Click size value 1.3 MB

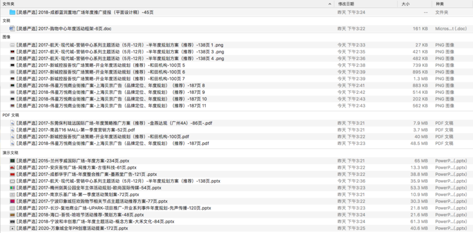pyautogui.click(x=420, y=79)
